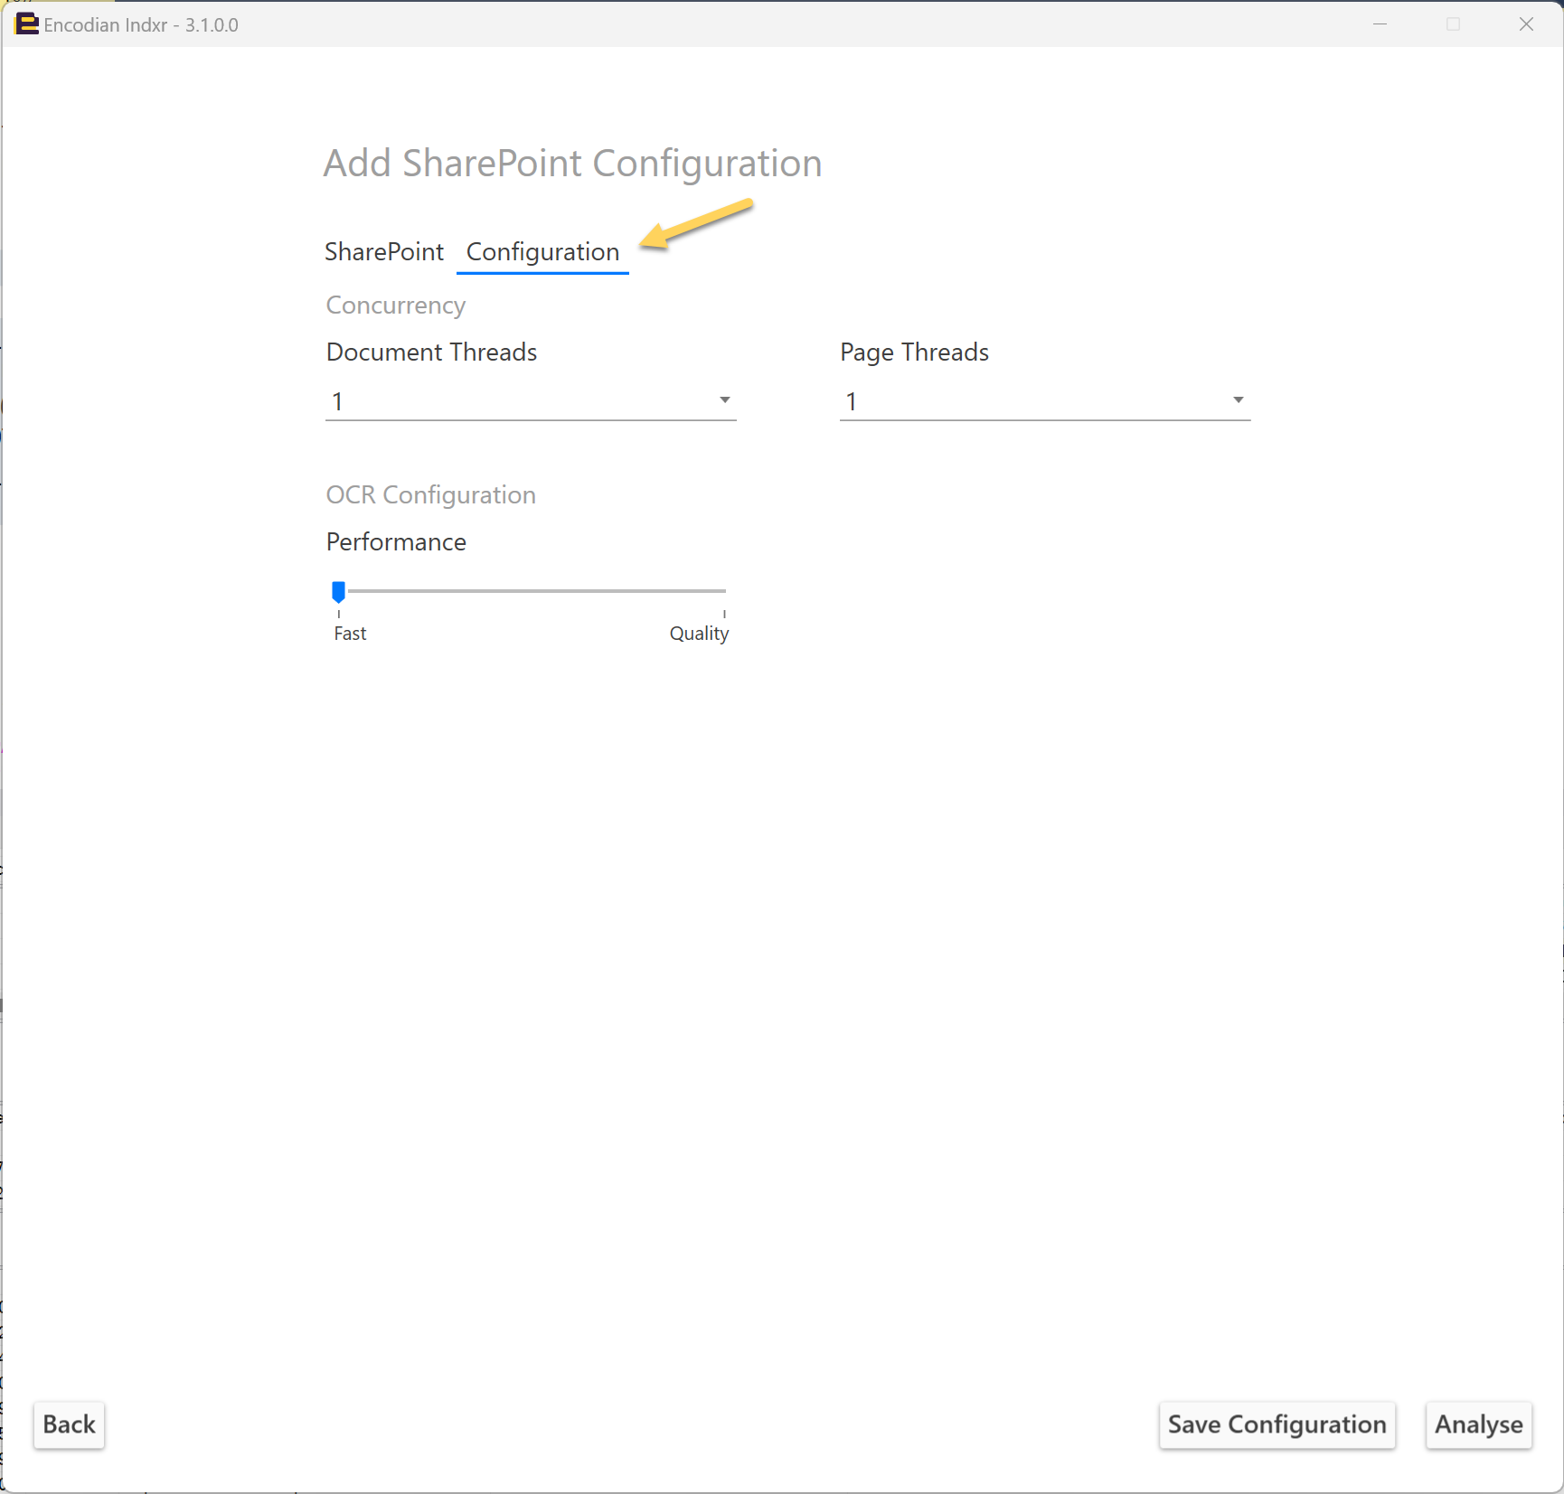
Task: Minimize the Encodian Indxr window
Action: (1380, 24)
